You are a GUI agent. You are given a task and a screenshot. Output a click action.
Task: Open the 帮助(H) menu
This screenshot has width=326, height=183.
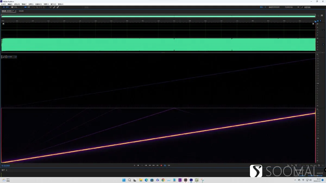pyautogui.click(x=61, y=4)
